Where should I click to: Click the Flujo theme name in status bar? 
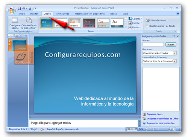pyautogui.click(x=34, y=129)
